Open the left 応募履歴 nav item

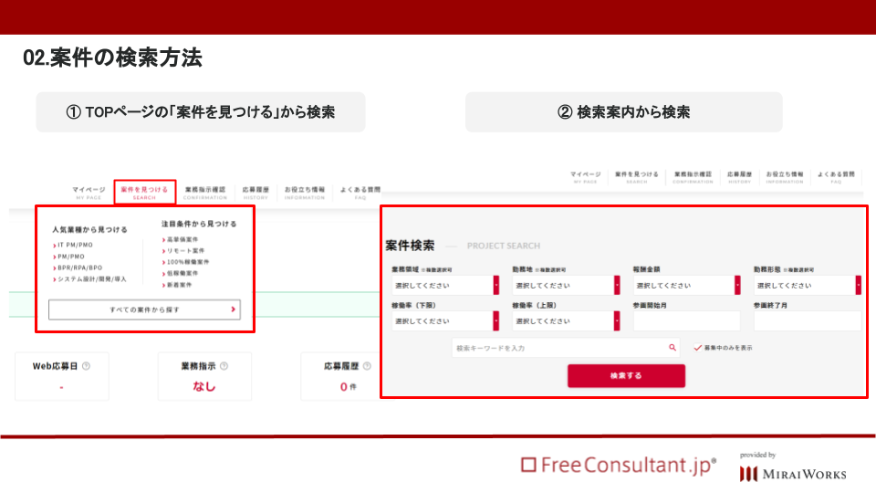[x=255, y=193]
